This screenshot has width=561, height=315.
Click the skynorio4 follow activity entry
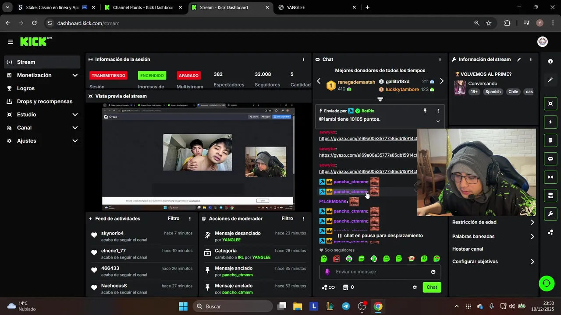pyautogui.click(x=141, y=236)
